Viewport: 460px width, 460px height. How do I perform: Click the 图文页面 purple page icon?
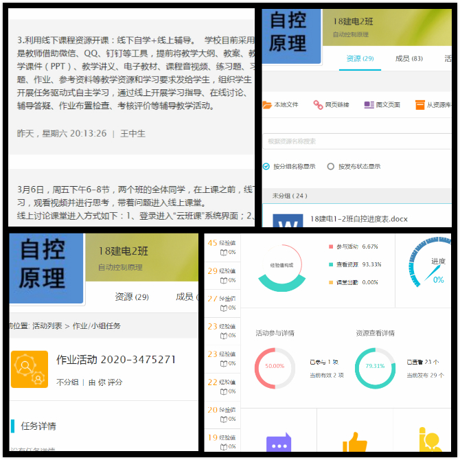tap(369, 105)
